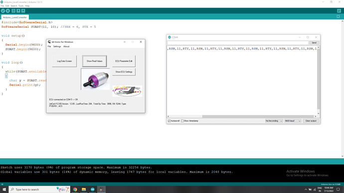Image resolution: width=344 pixels, height=193 pixels.
Task: Open the Serial Monitor magnifier icon
Action: [339, 11]
